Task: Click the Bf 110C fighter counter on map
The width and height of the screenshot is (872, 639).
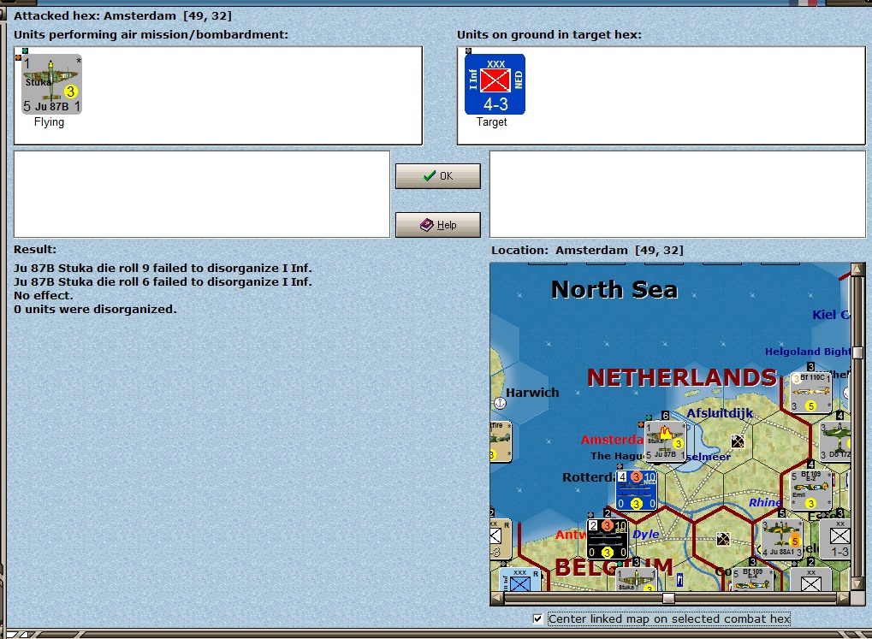Action: pyautogui.click(x=811, y=393)
